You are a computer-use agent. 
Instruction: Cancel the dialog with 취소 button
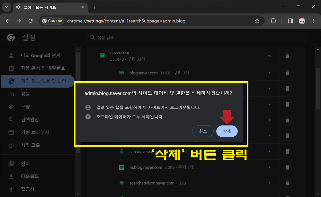pos(203,131)
